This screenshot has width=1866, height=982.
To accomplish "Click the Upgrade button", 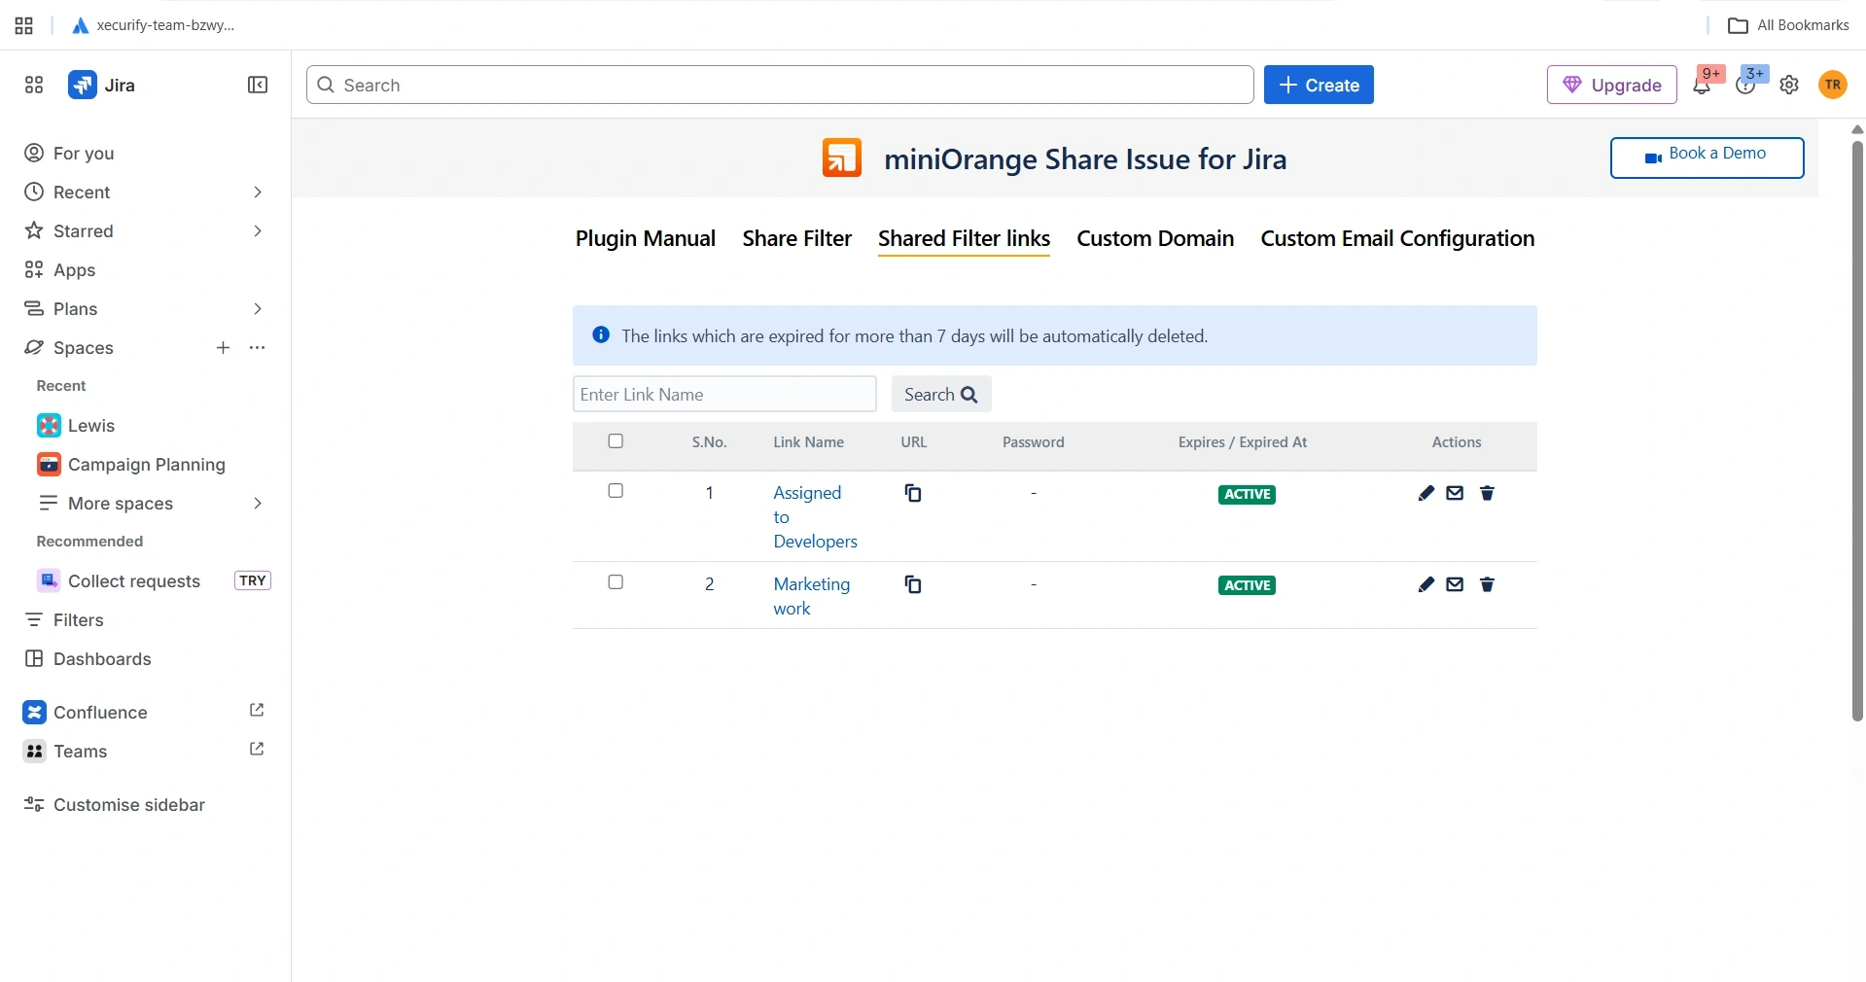I will point(1611,86).
